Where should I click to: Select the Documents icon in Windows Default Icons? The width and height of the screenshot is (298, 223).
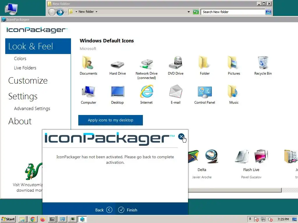[x=88, y=63]
